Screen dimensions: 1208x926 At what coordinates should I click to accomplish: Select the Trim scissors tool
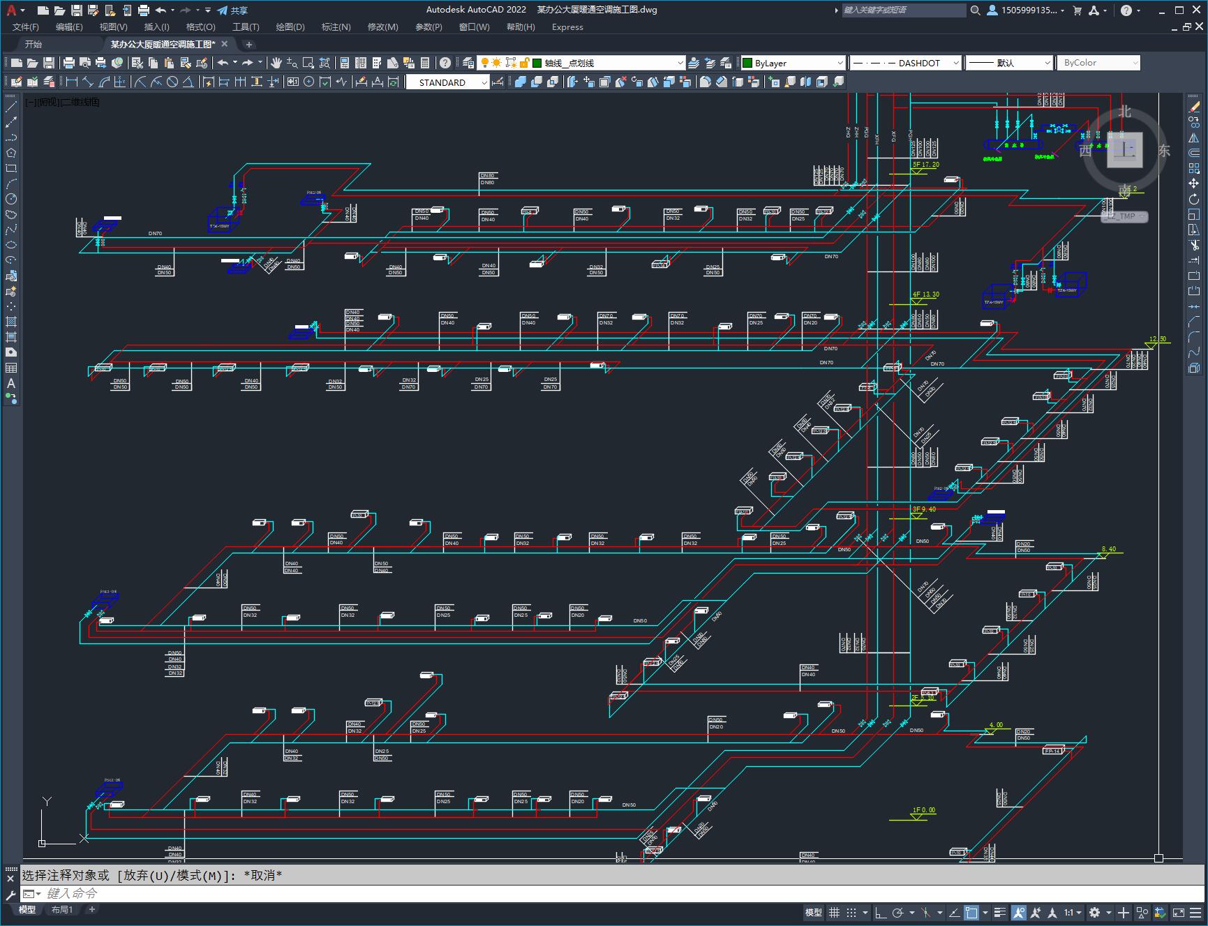coord(1194,245)
